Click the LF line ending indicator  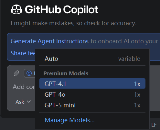(154, 125)
